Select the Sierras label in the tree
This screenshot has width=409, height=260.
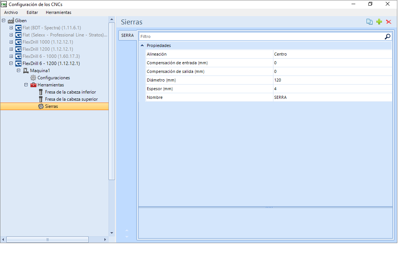pos(51,106)
